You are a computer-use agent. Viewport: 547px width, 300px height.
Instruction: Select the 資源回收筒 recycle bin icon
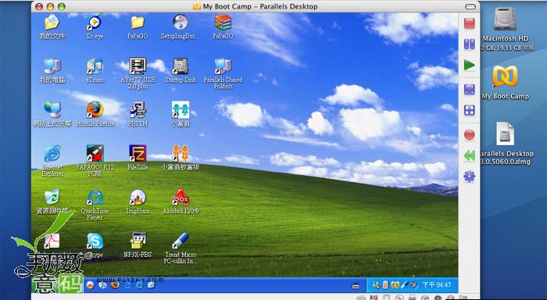(x=52, y=202)
